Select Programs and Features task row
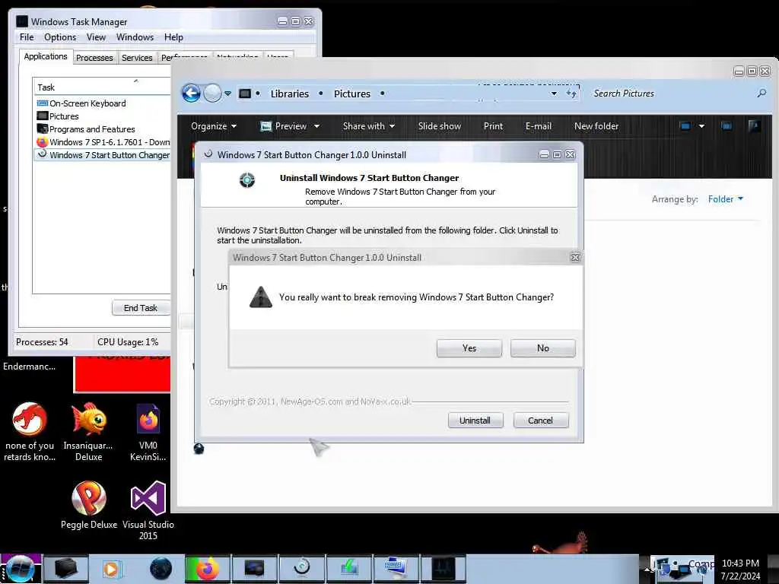 click(103, 129)
